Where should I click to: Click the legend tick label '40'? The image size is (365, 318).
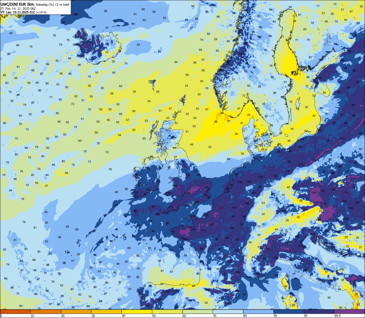(x=123, y=316)
